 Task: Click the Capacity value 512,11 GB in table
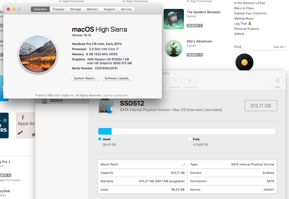178,173
